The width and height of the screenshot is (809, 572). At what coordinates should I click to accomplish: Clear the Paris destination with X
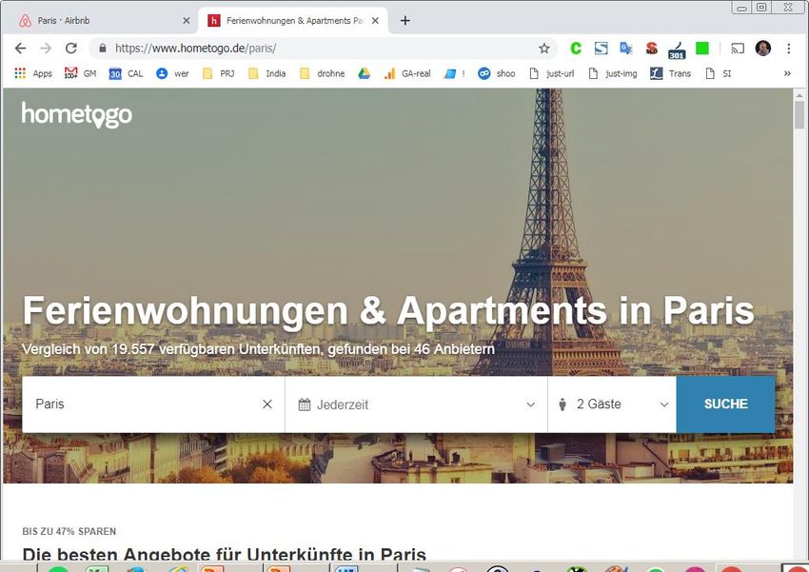click(267, 404)
